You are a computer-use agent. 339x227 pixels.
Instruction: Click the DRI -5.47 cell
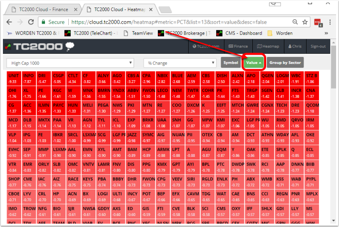coord(44,79)
